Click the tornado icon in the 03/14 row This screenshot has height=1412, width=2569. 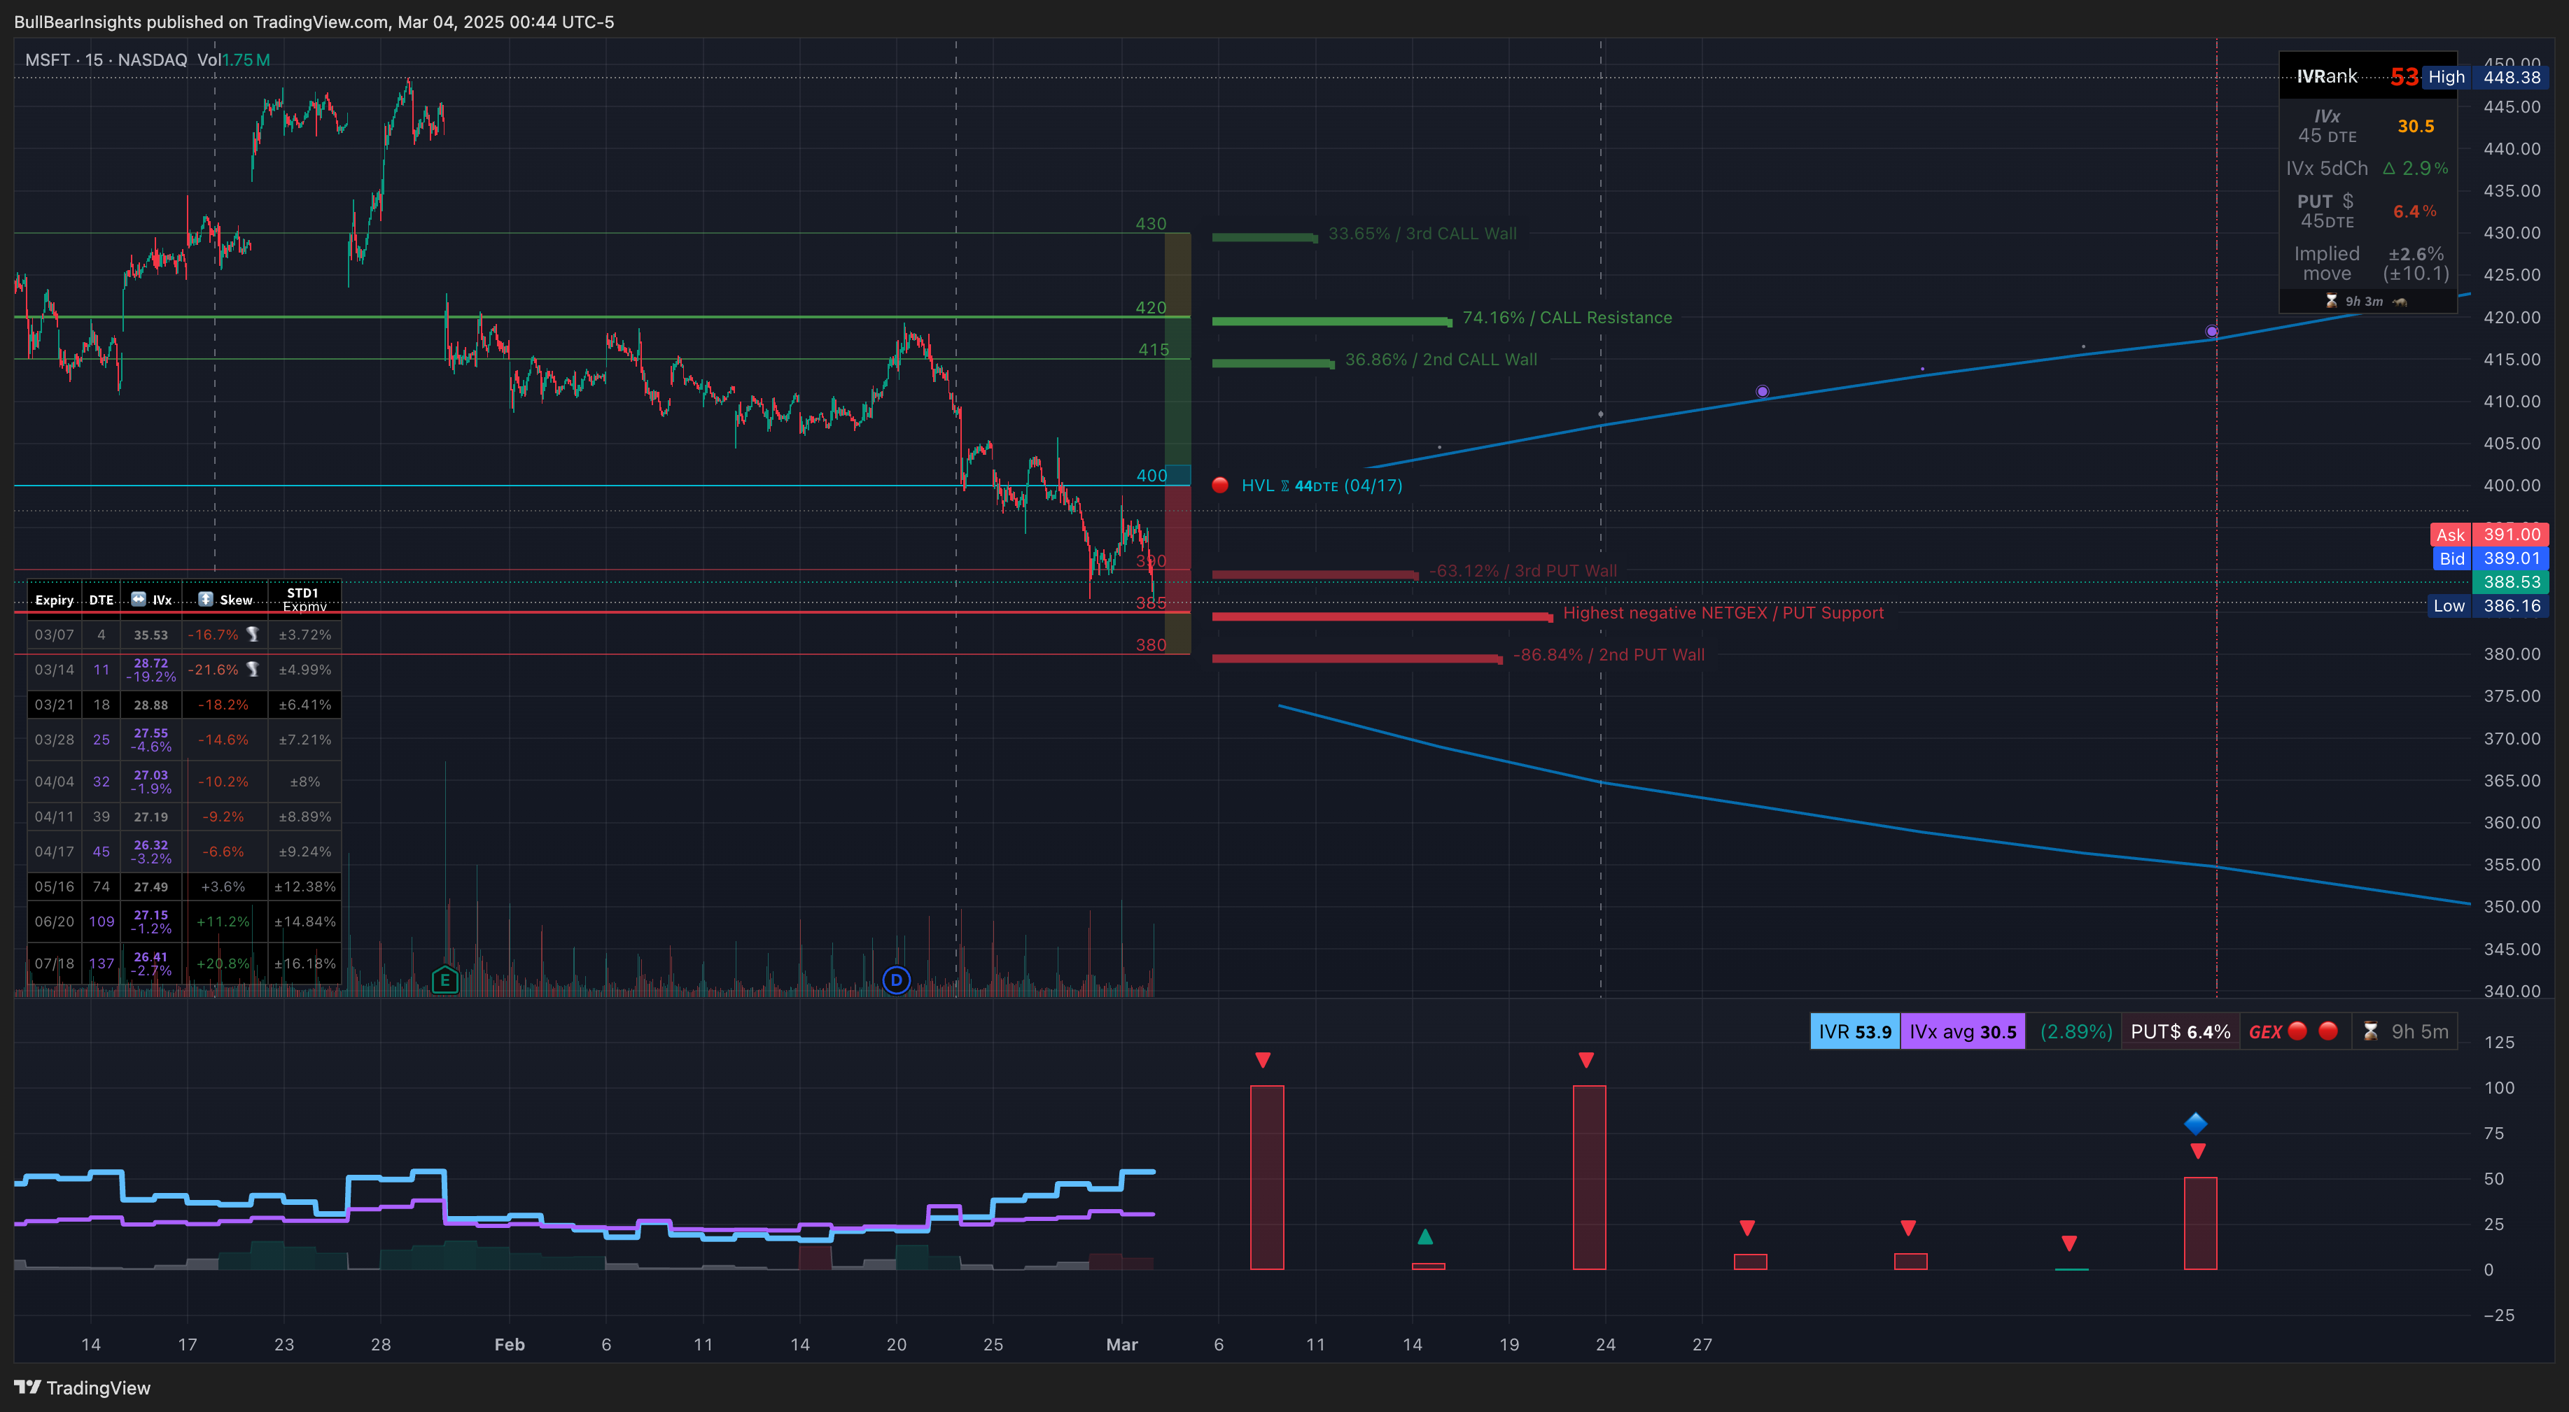253,669
